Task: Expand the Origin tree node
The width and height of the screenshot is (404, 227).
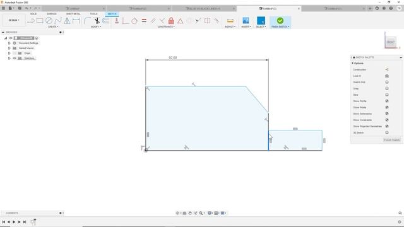Action: [9, 53]
